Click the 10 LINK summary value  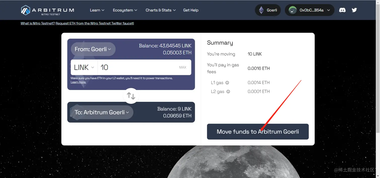click(255, 54)
